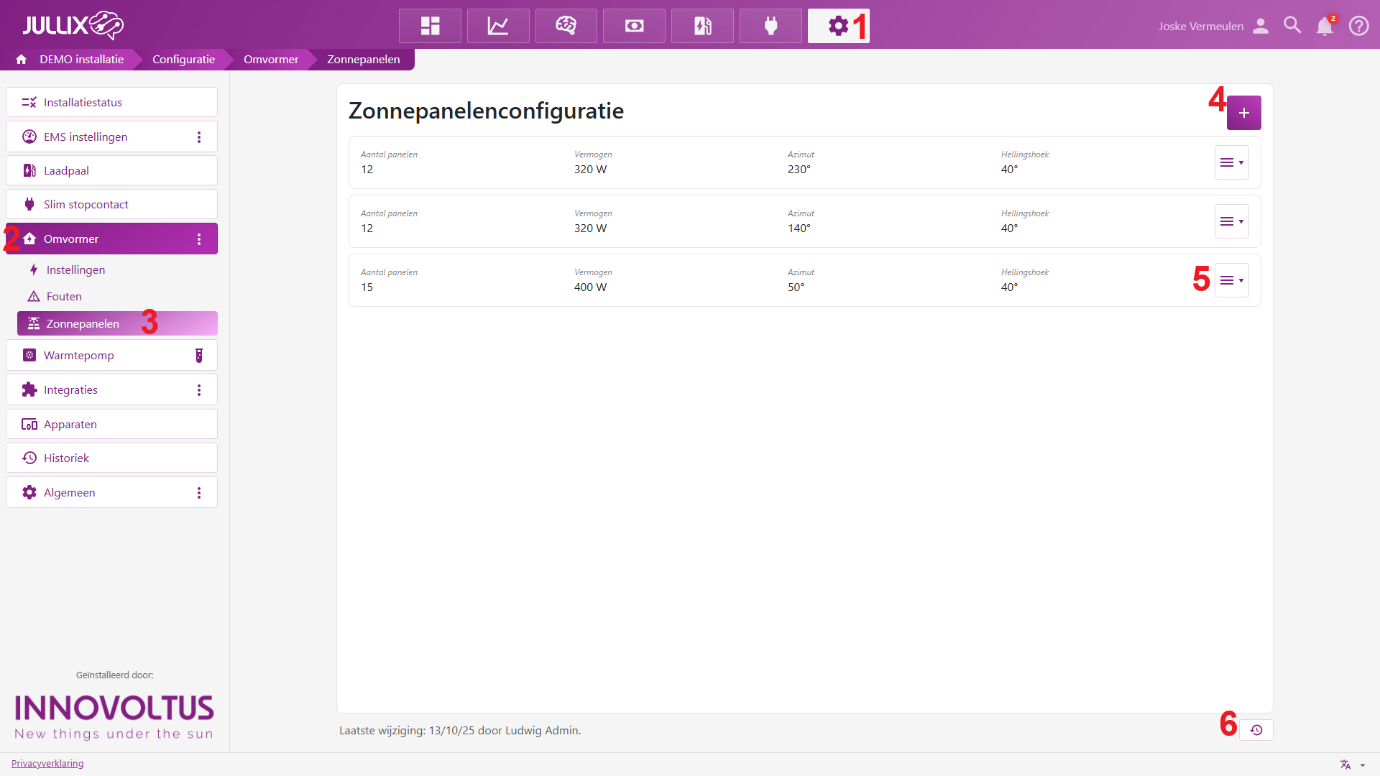
Task: Open the charging station icon in top bar
Action: point(702,26)
